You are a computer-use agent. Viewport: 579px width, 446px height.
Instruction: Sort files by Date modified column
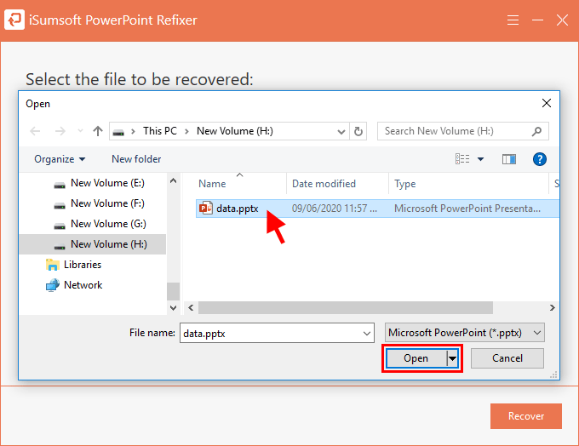[x=324, y=184]
